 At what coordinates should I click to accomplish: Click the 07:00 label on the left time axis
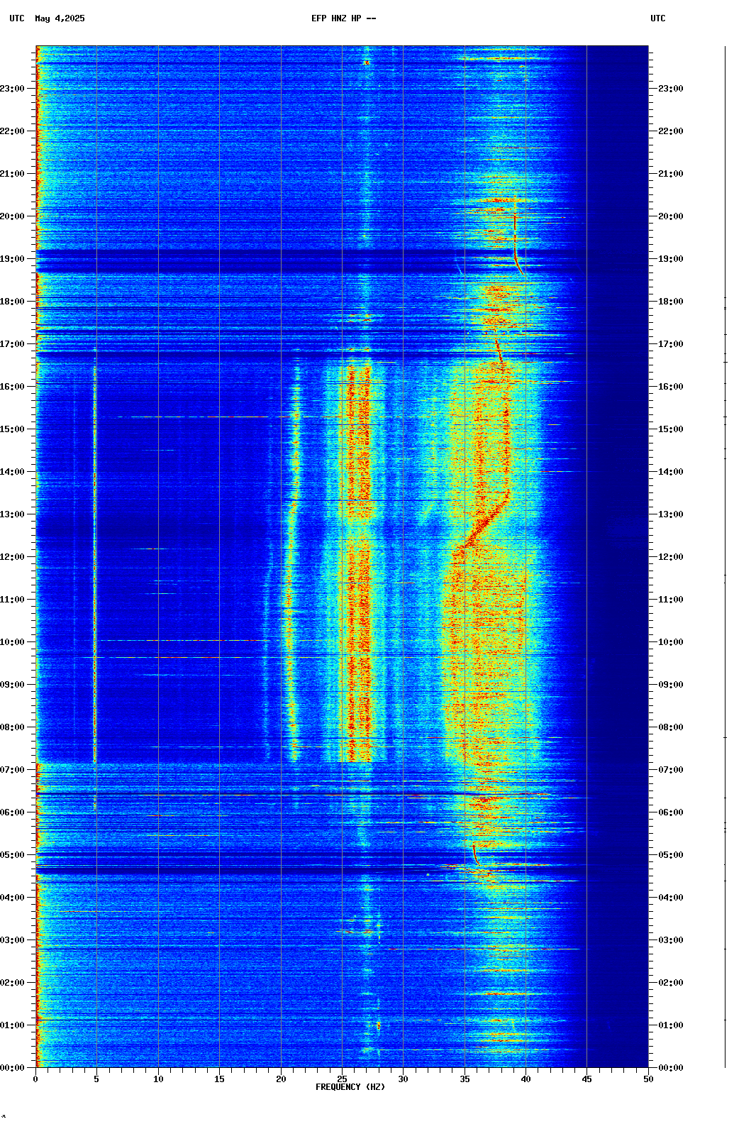click(x=12, y=770)
